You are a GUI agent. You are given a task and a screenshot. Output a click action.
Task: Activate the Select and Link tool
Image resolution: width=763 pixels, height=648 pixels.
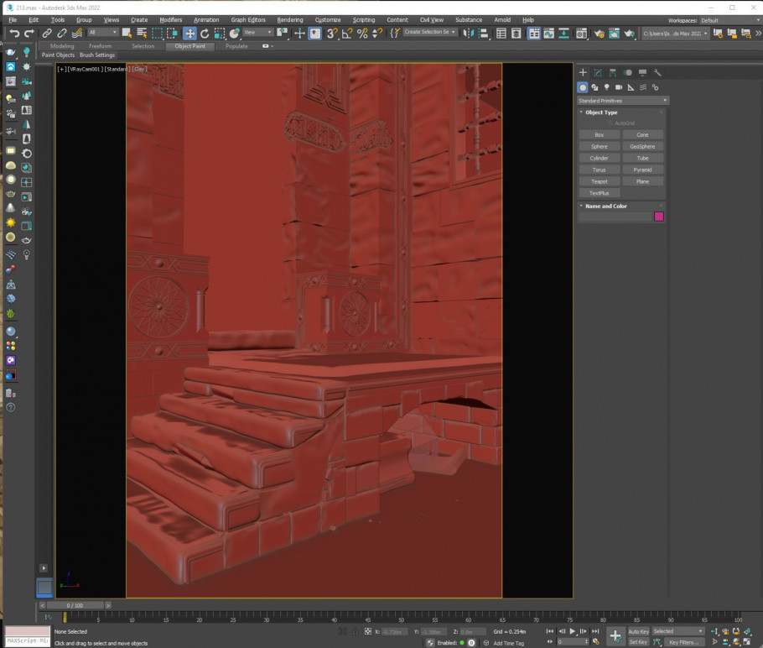click(x=47, y=33)
